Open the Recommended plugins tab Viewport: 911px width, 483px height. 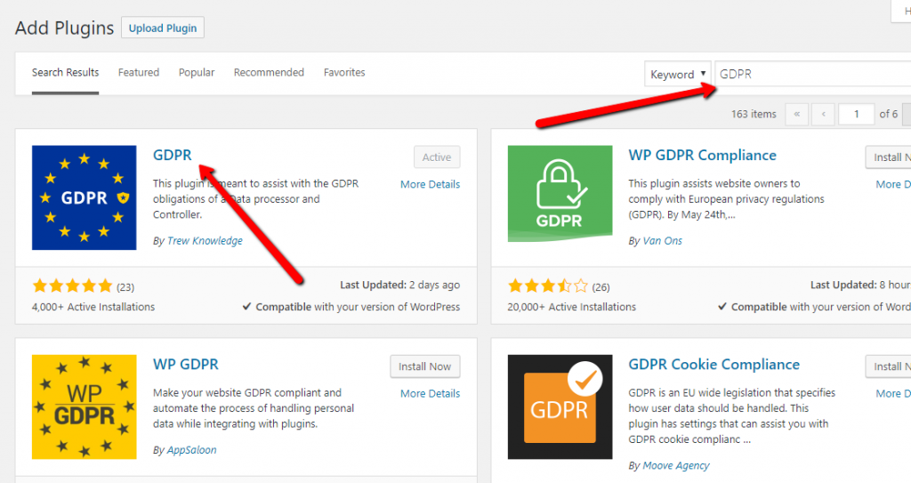(x=269, y=73)
